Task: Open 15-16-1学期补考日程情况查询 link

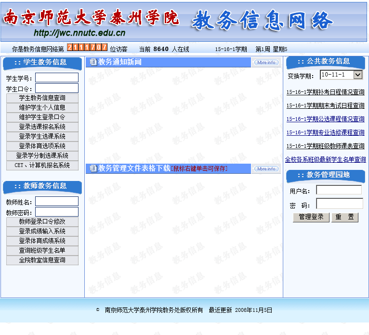Action: click(326, 92)
